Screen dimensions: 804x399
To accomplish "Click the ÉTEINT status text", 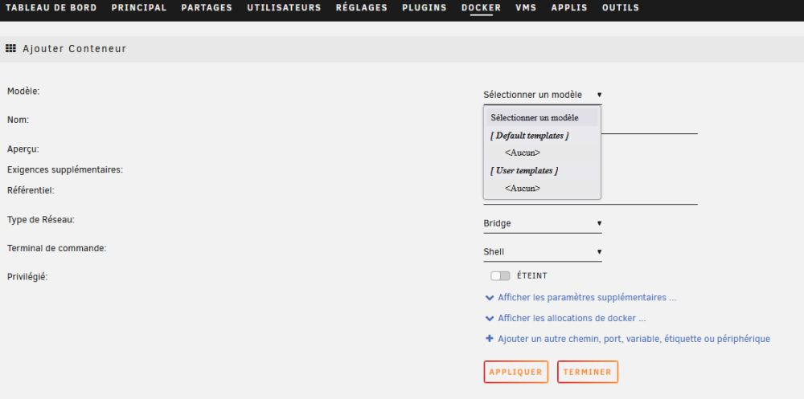I will [532, 275].
